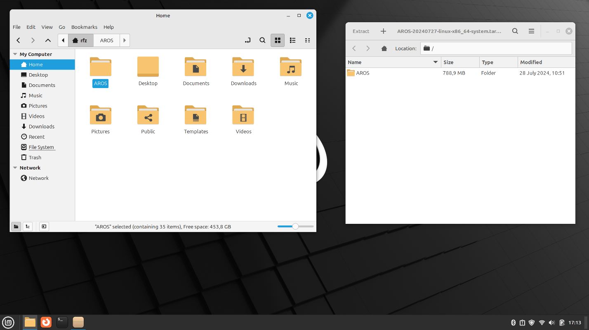
Task: Open Home in the sidebar
Action: click(x=42, y=65)
